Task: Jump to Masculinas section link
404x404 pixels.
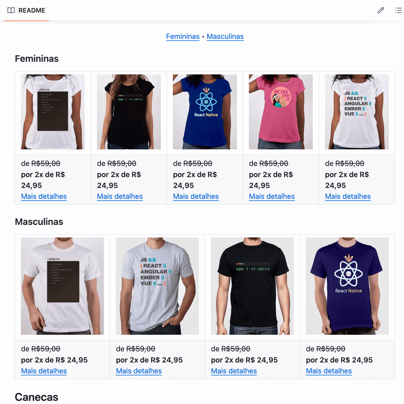Action: point(225,37)
